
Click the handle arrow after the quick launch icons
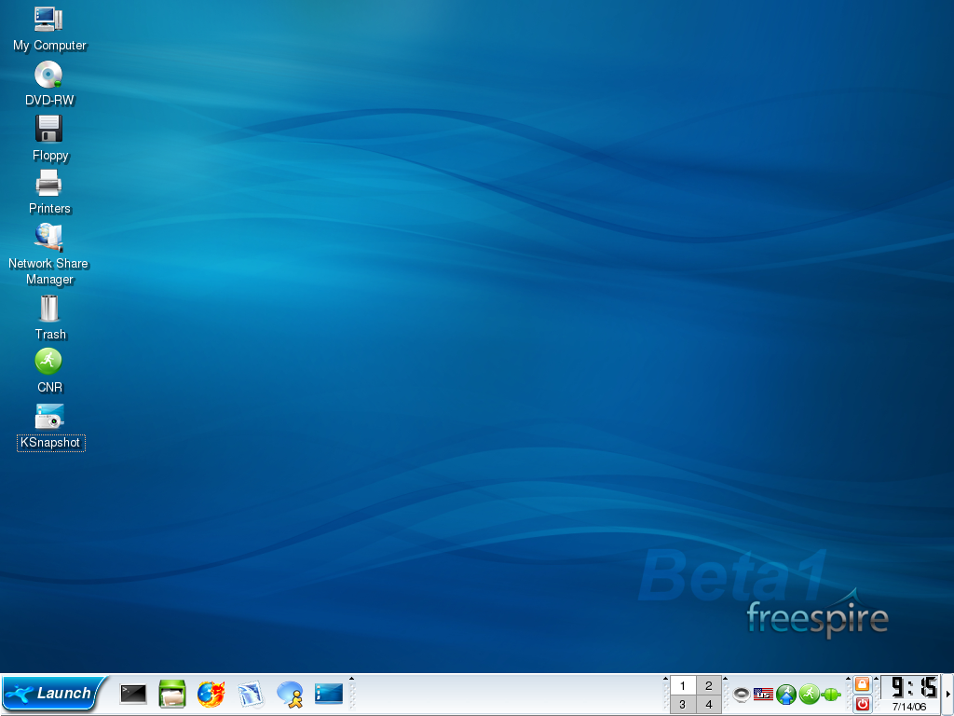(351, 679)
